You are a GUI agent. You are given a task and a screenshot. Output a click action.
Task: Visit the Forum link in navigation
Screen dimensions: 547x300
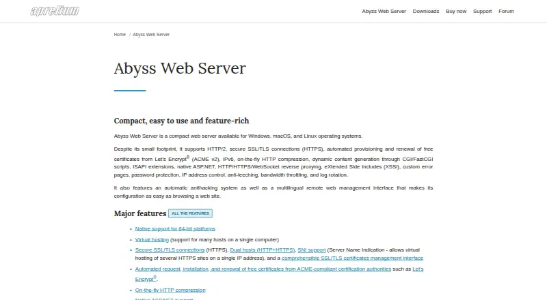point(506,11)
